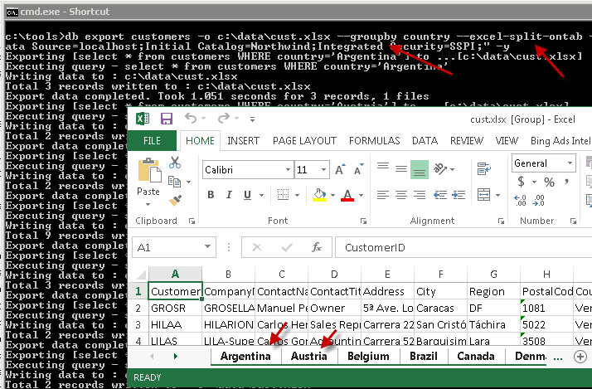The width and height of the screenshot is (592, 389).
Task: Copy the selection using the Copy icon
Action: coord(174,182)
